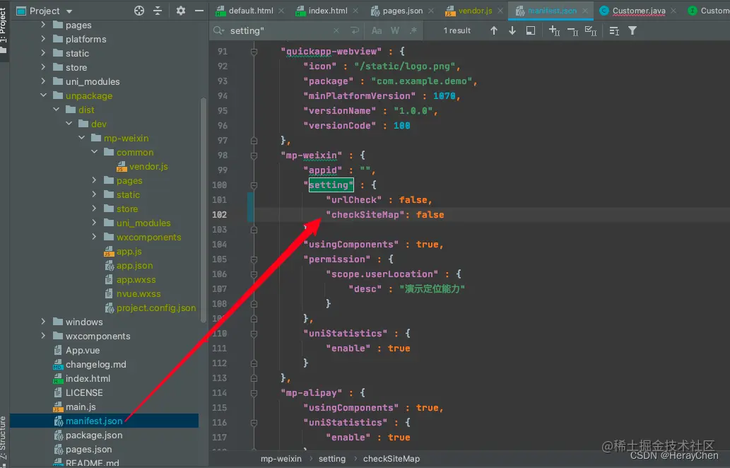730x468 pixels.
Task: Close the default.html tab
Action: coord(281,11)
